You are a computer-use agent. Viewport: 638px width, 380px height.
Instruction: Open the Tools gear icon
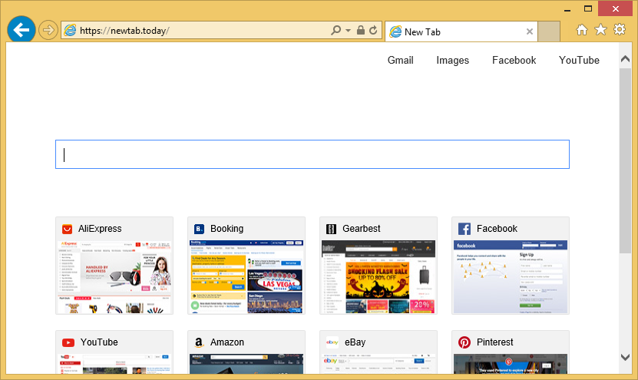click(x=620, y=30)
